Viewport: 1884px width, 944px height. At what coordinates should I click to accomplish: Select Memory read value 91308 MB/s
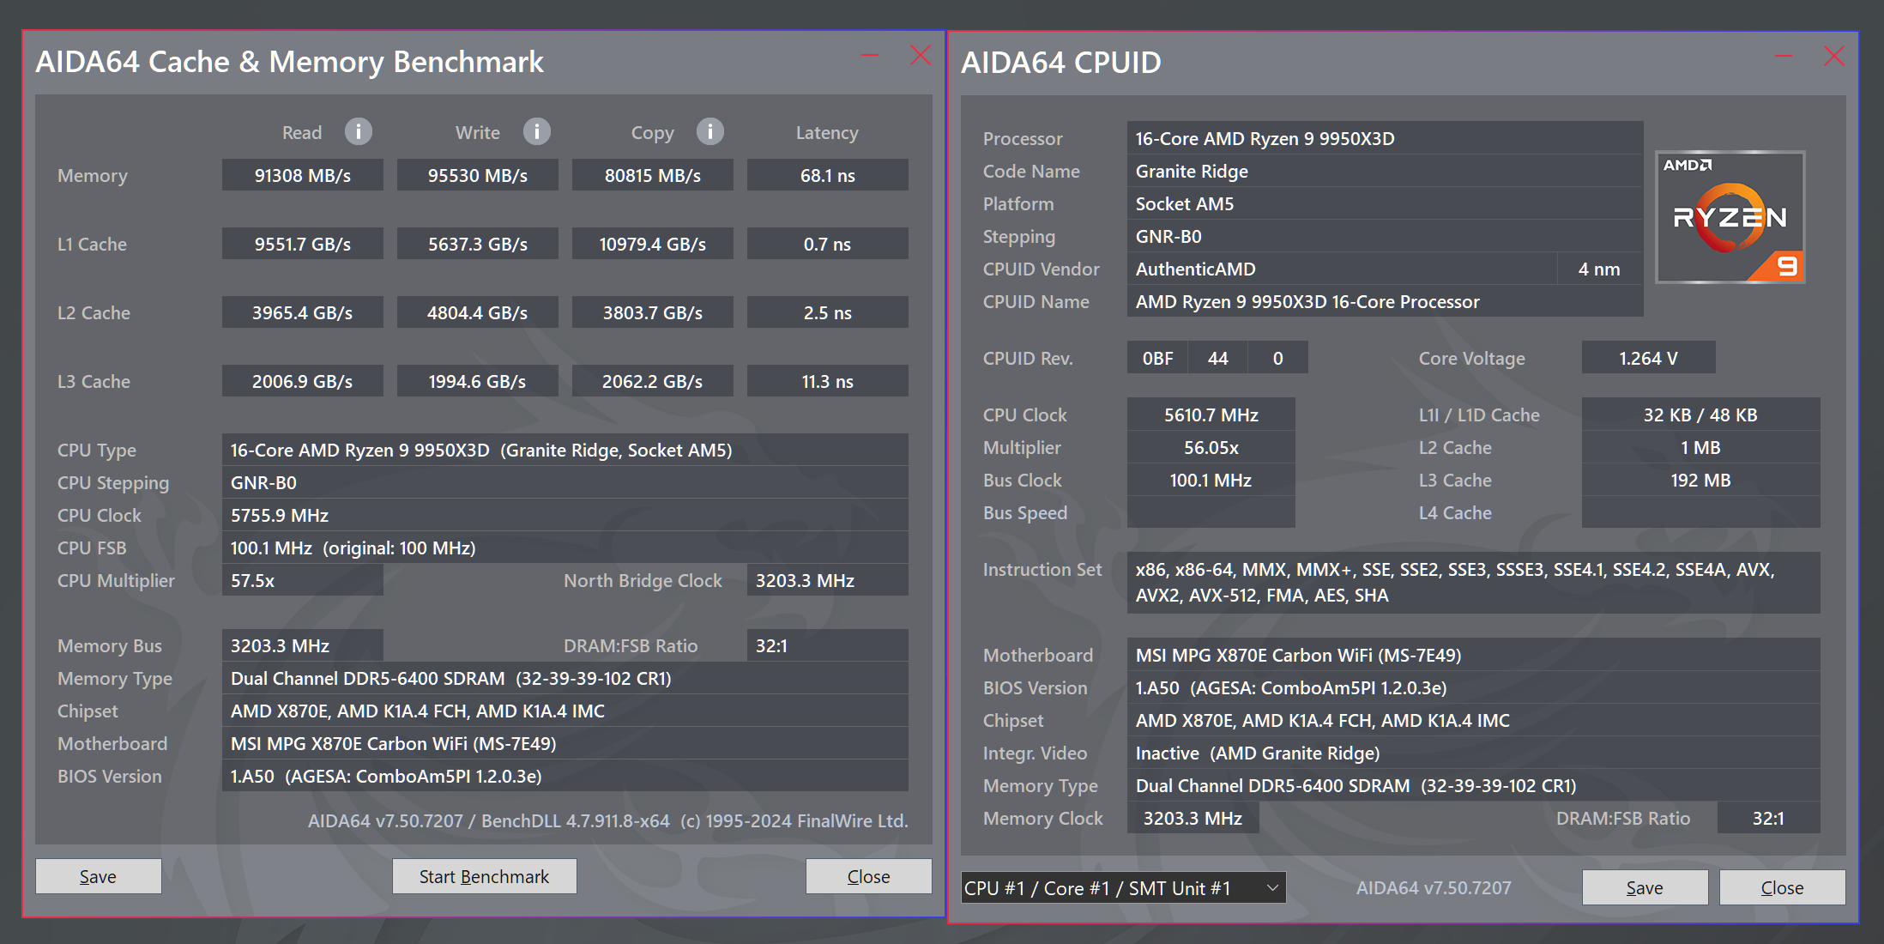pos(302,175)
